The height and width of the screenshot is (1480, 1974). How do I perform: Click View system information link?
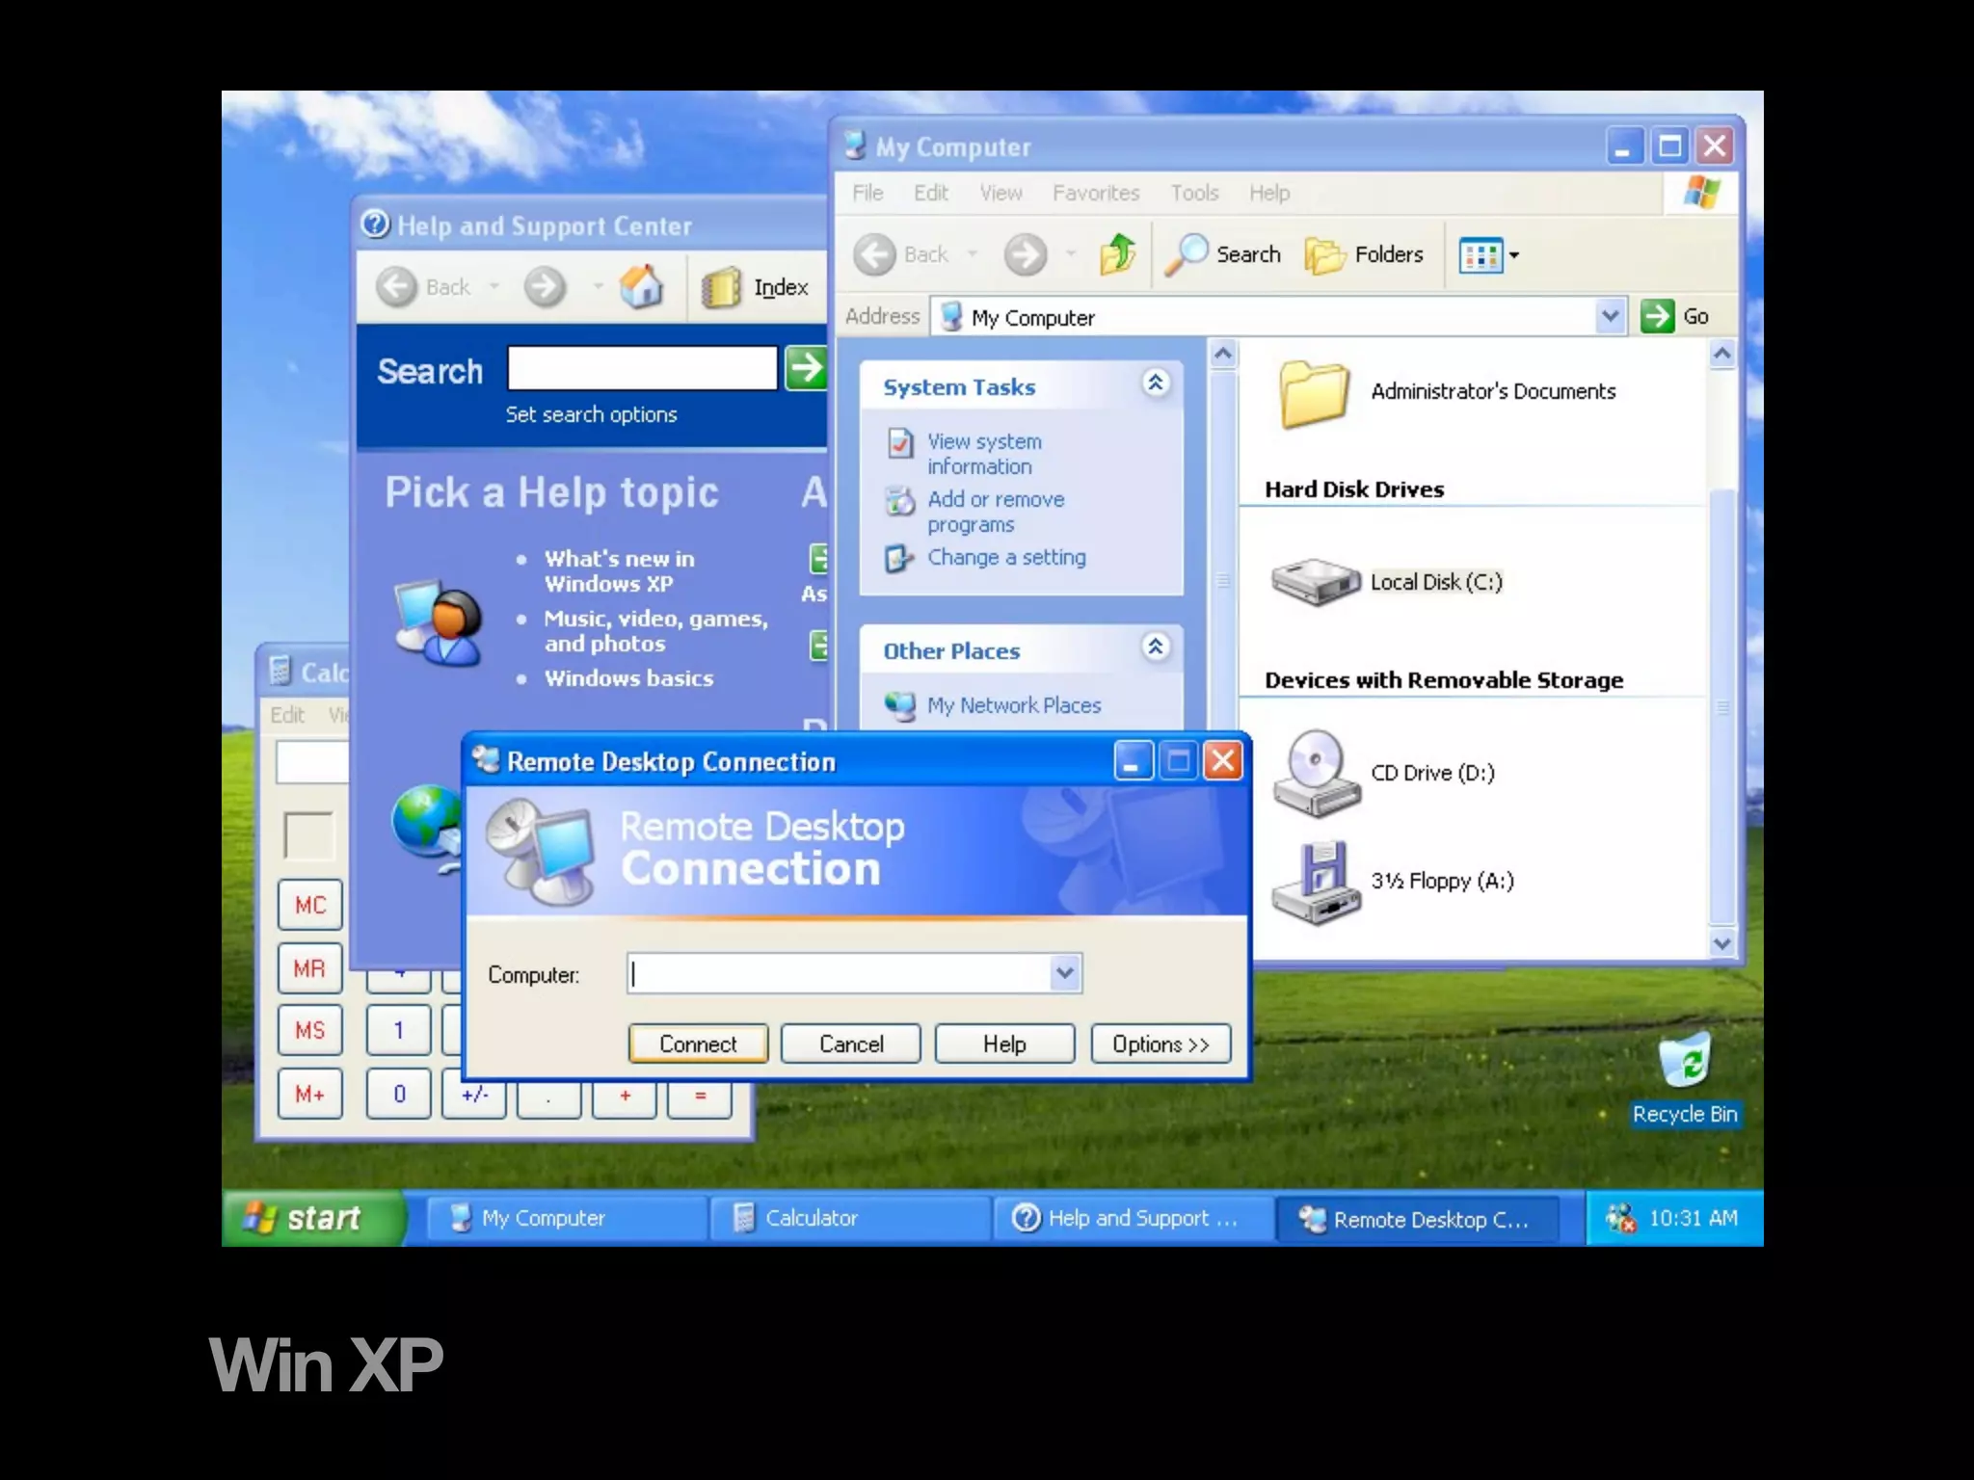tap(984, 454)
